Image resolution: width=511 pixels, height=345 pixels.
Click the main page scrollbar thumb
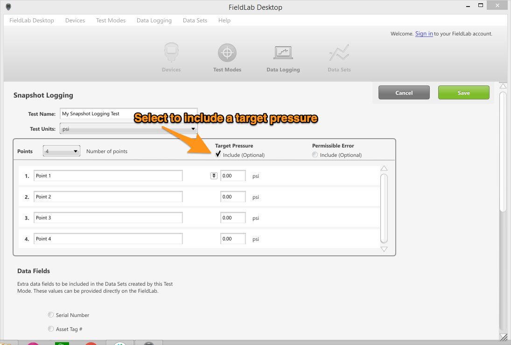click(503, 152)
